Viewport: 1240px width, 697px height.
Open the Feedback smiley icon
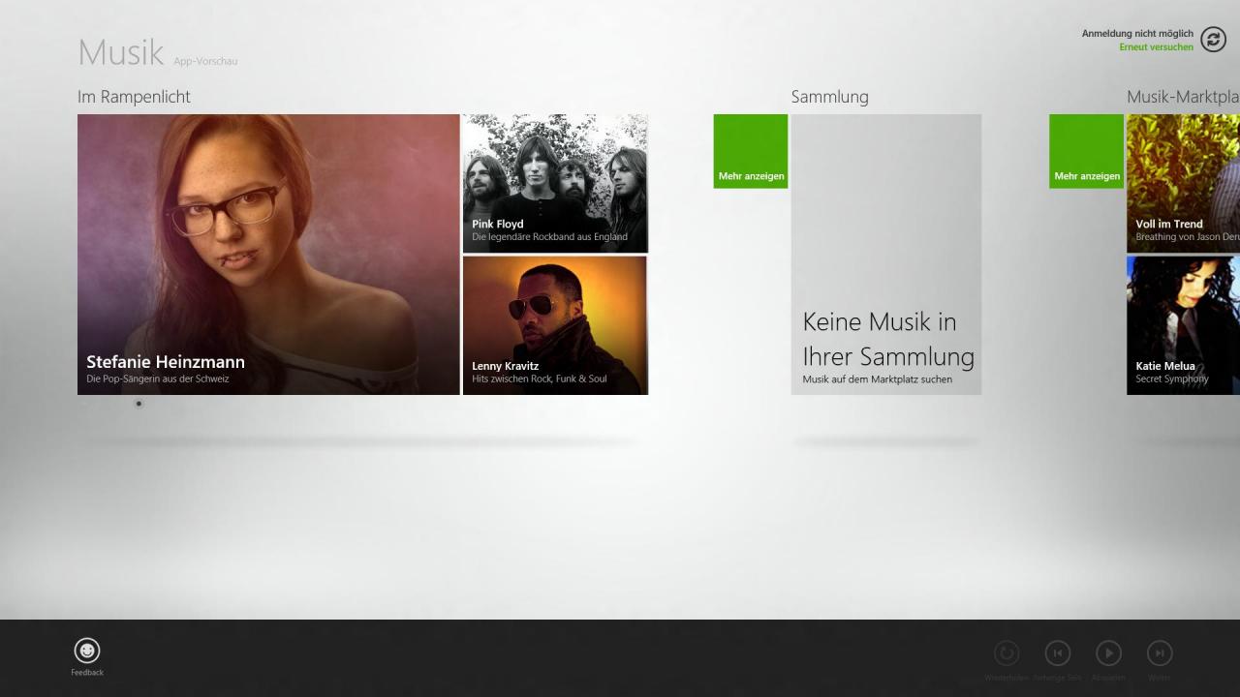pyautogui.click(x=87, y=651)
